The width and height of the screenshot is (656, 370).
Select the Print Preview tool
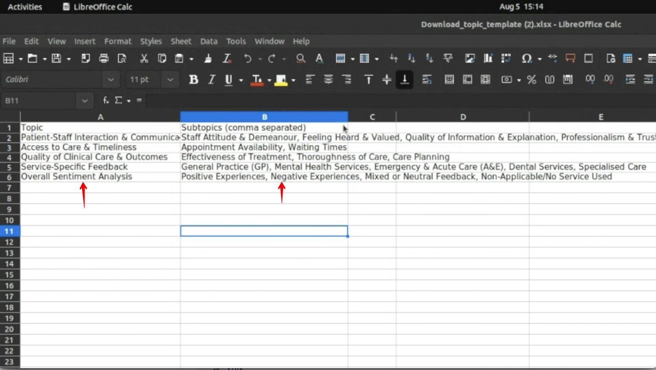point(122,59)
